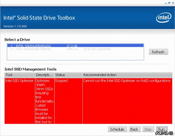Viewport: 175px width, 136px height.
Task: Go Back using the Back button
Action: [135, 129]
